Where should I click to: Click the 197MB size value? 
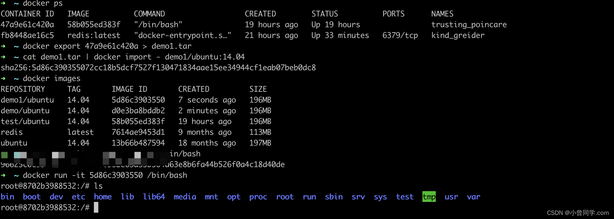tap(260, 143)
